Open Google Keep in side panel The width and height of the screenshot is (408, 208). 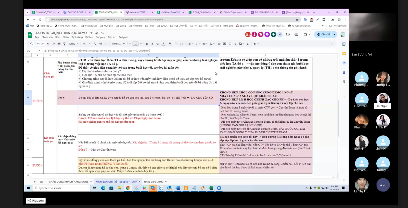pos(344,54)
